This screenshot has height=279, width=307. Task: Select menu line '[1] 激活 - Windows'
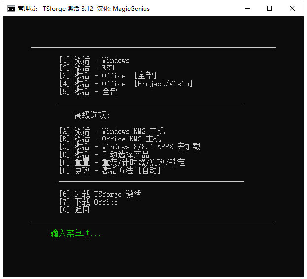tap(95, 60)
